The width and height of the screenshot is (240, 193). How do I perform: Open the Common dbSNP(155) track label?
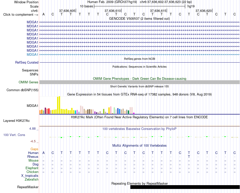point(22,90)
